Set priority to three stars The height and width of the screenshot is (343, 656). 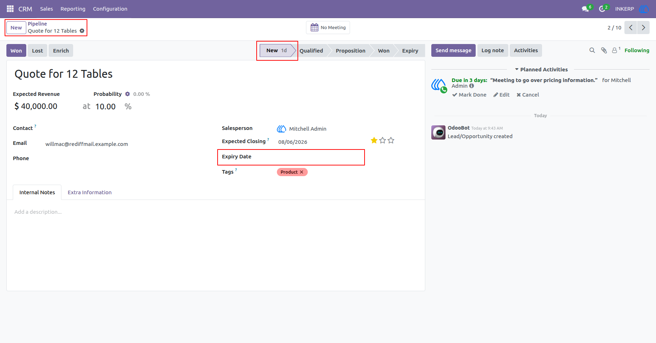[391, 141]
